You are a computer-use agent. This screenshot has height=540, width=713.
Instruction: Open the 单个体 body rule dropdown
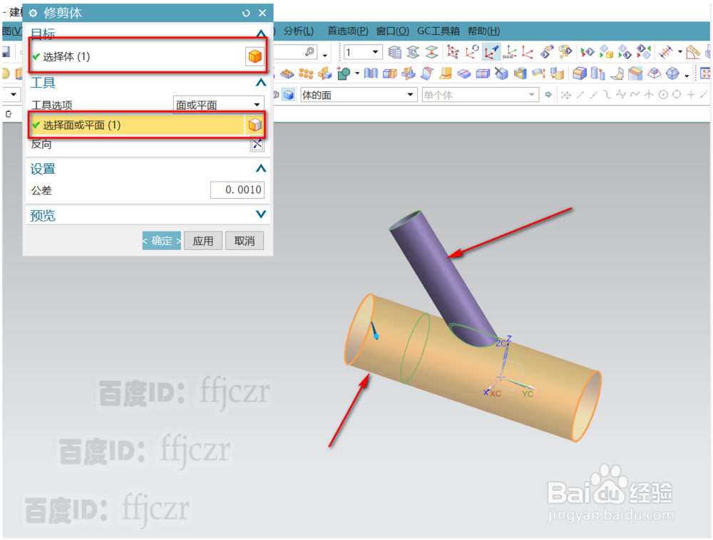(480, 95)
